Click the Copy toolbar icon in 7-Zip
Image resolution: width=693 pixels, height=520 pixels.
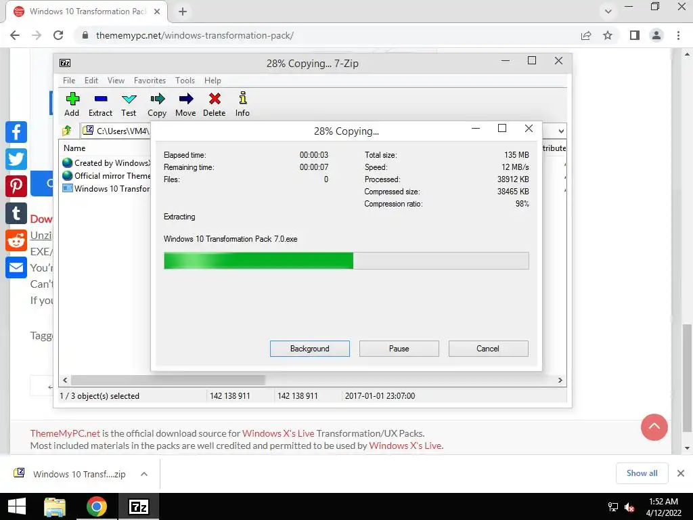tap(157, 104)
